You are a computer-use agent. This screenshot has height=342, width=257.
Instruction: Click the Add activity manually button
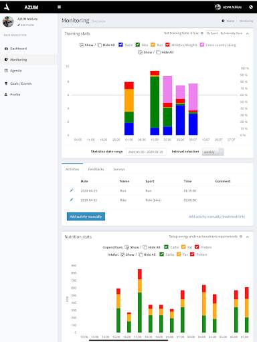[x=86, y=216]
